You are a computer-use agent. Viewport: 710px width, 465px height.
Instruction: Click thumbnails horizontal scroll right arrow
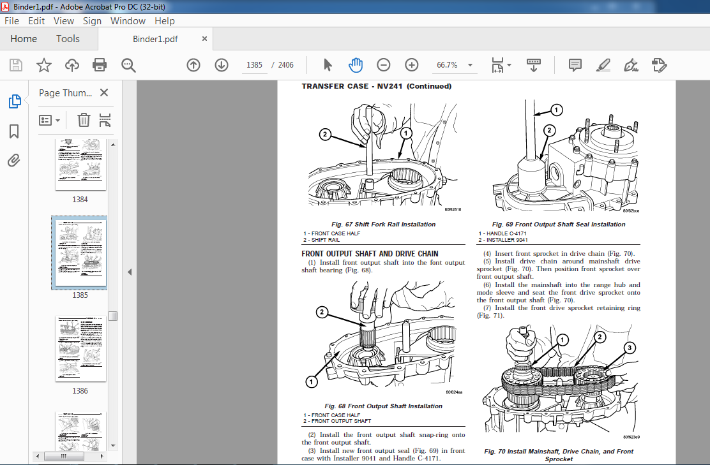point(102,456)
